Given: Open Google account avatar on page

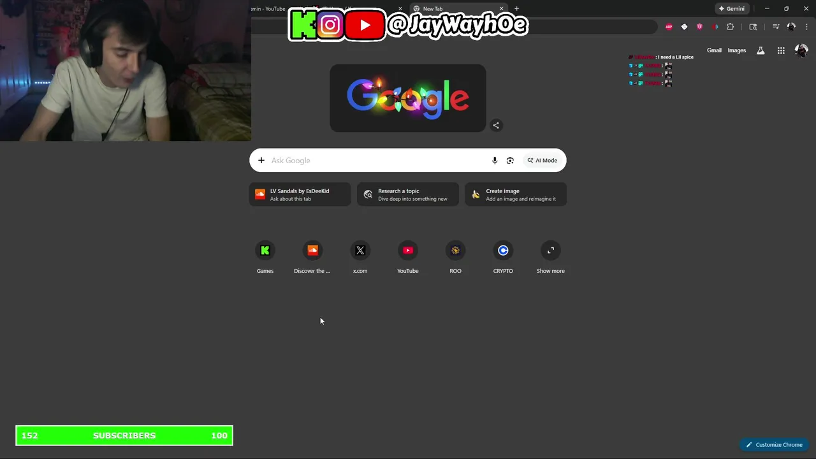Looking at the screenshot, I should pyautogui.click(x=801, y=50).
